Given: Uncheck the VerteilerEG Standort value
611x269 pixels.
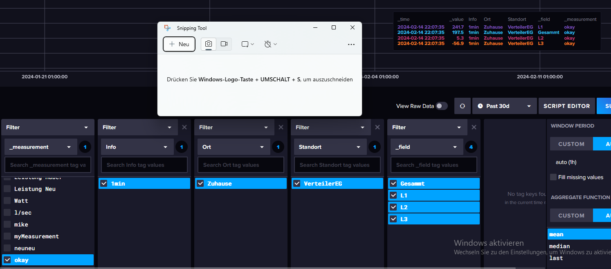Looking at the screenshot, I should (297, 184).
